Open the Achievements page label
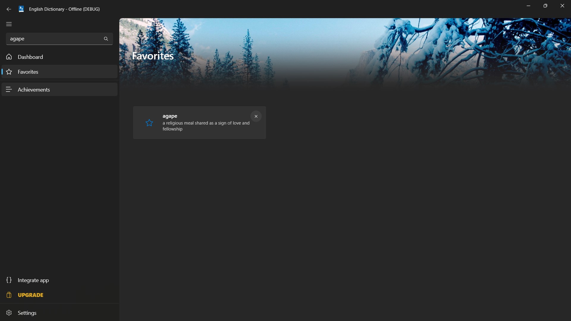The image size is (571, 321). tap(34, 89)
